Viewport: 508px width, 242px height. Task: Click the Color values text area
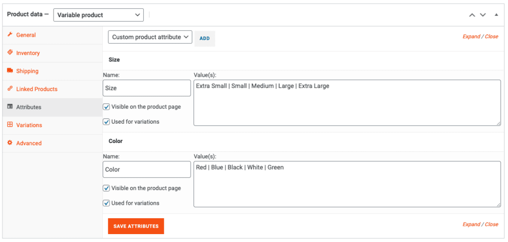click(347, 184)
